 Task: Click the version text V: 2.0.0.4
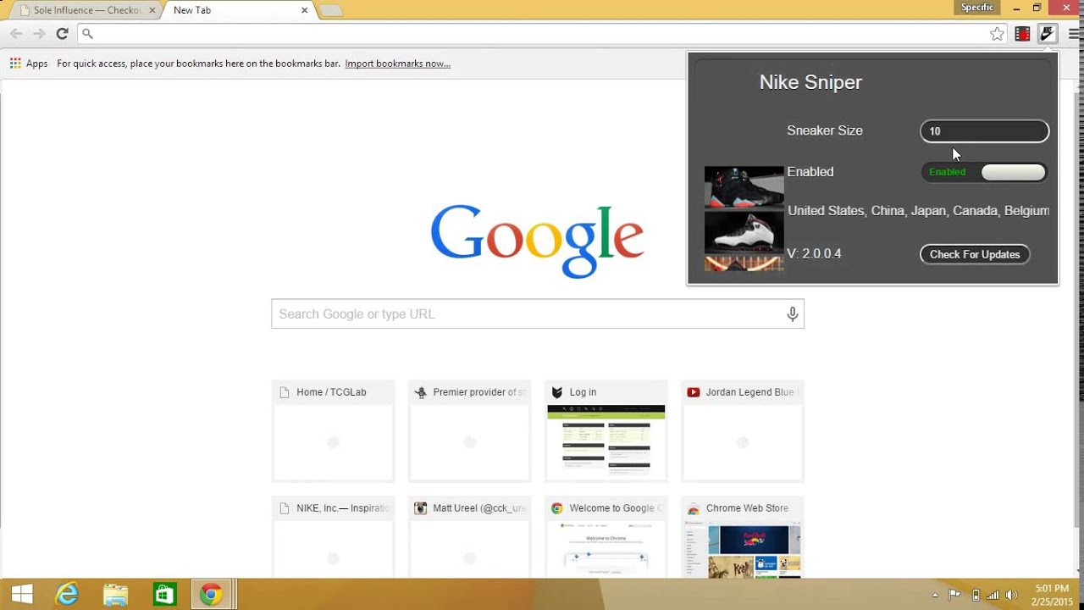click(814, 253)
